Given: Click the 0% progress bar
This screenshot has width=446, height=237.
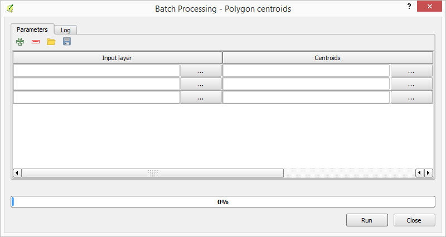Looking at the screenshot, I should coord(223,202).
